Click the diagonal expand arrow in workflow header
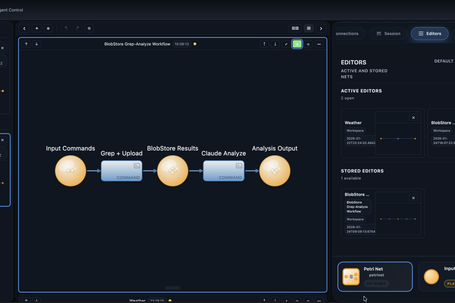 coord(286,44)
